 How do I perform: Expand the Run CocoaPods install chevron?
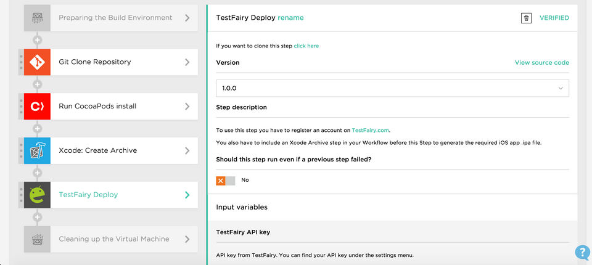pos(187,106)
